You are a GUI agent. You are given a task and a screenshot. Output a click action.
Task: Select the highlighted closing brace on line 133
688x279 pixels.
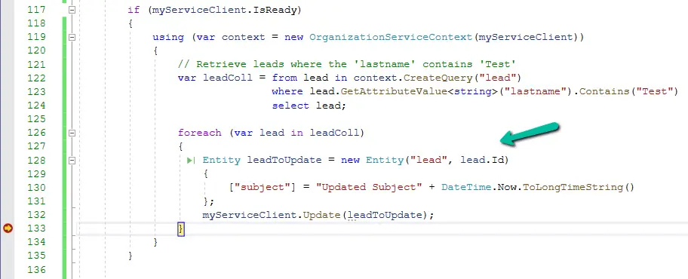(x=181, y=228)
